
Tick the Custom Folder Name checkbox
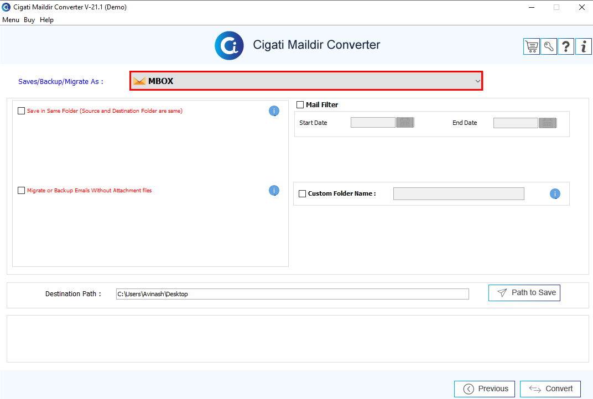302,193
